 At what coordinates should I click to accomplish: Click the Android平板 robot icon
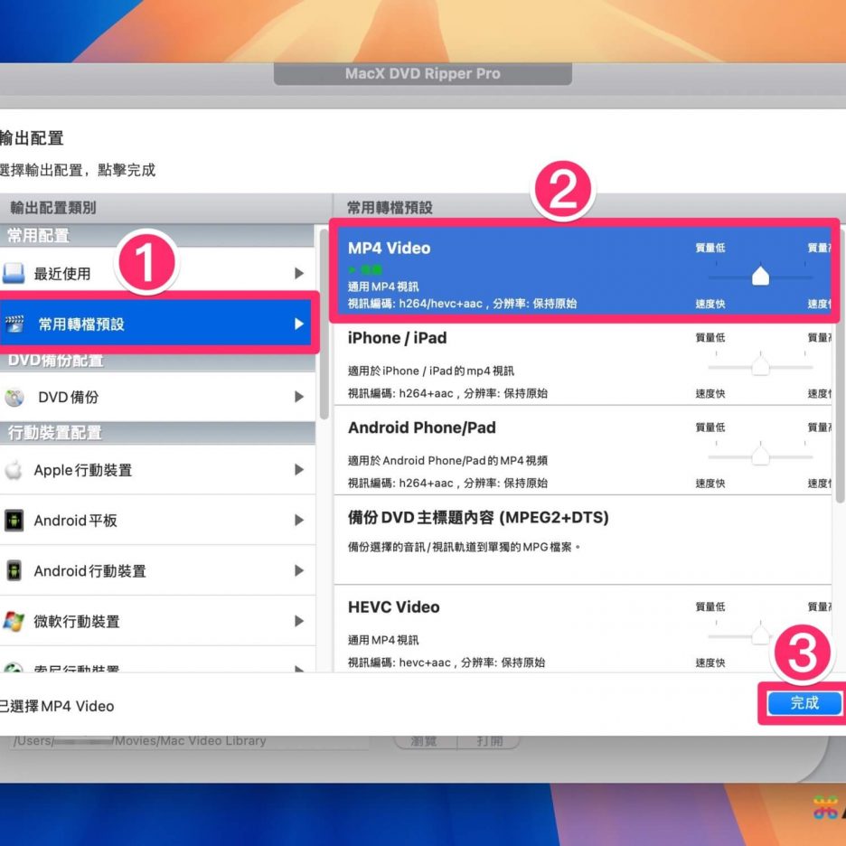point(14,521)
